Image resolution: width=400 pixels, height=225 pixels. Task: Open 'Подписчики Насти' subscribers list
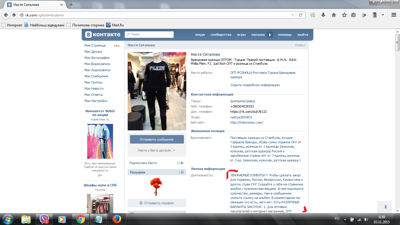point(143,163)
